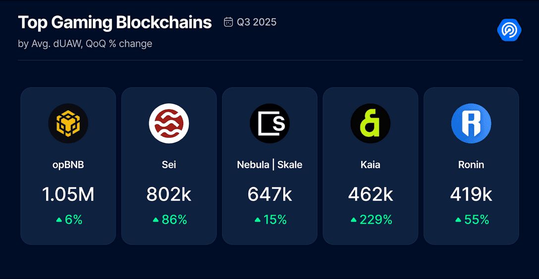
Task: Click the DappRadar logo in corner
Action: 509,30
